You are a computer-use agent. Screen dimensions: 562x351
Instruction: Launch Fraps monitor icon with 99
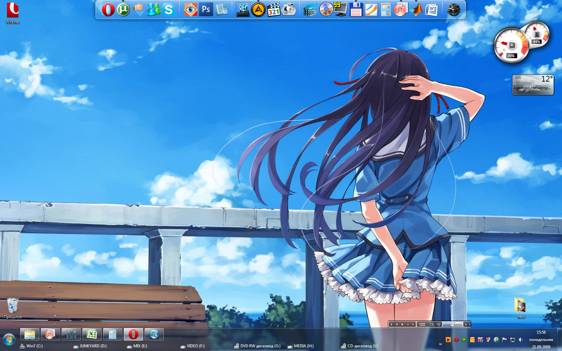tap(341, 10)
